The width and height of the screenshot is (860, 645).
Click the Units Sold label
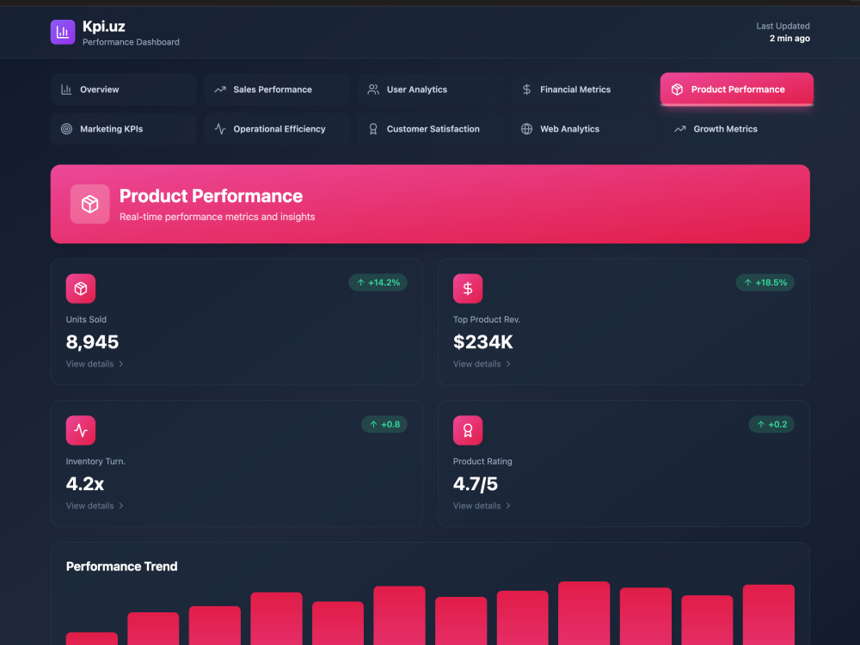[86, 319]
